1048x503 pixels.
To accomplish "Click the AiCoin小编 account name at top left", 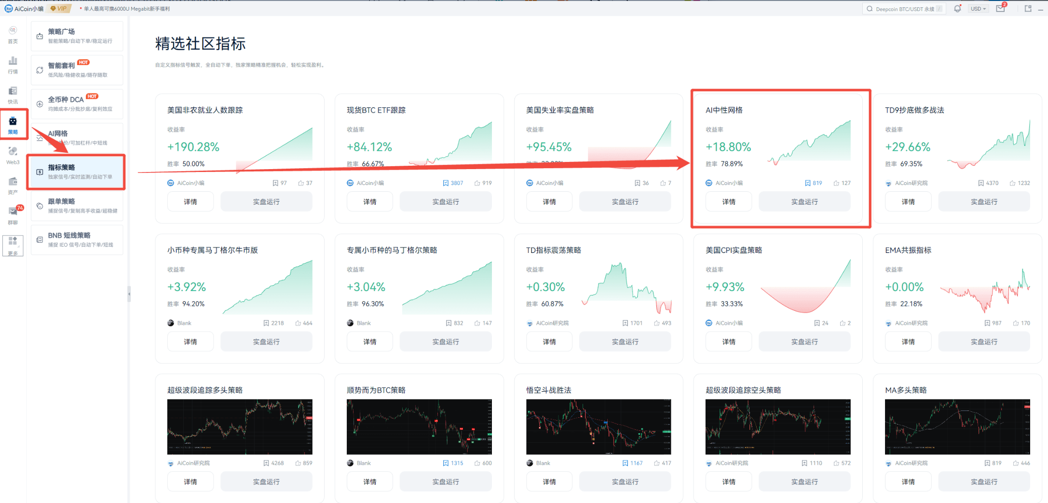I will click(x=29, y=9).
